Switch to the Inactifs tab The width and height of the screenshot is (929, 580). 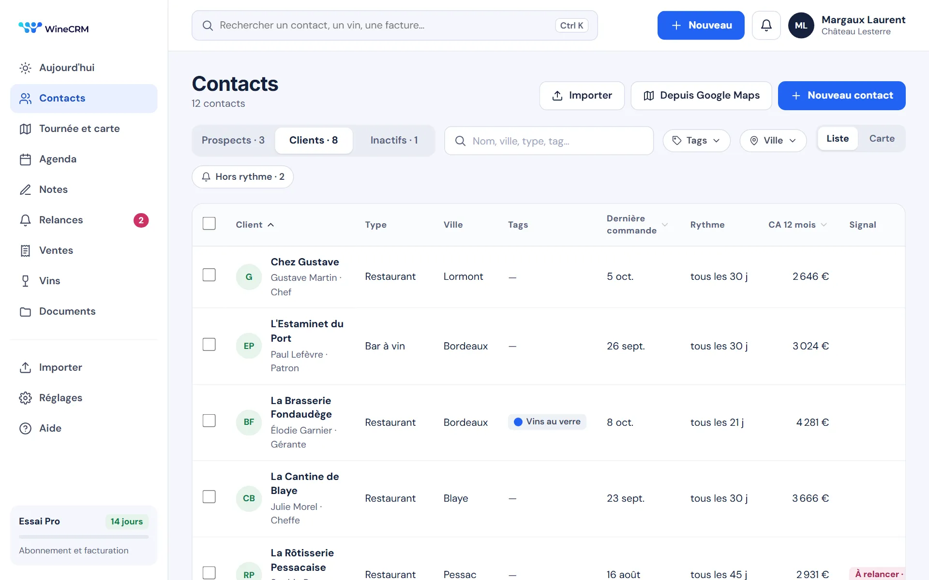click(x=394, y=140)
